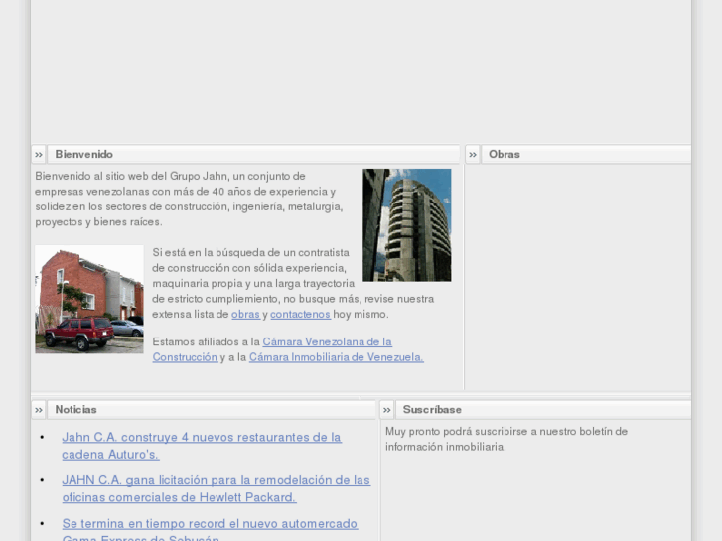Viewport: 722px width, 541px height.
Task: Select the Noticias section title
Action: pyautogui.click(x=76, y=410)
